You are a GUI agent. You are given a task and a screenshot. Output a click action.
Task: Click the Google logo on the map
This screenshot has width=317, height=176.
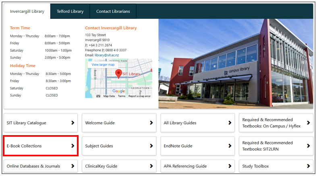pyautogui.click(x=118, y=91)
